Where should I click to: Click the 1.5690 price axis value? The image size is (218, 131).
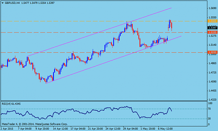pyautogui.click(x=212, y=8)
